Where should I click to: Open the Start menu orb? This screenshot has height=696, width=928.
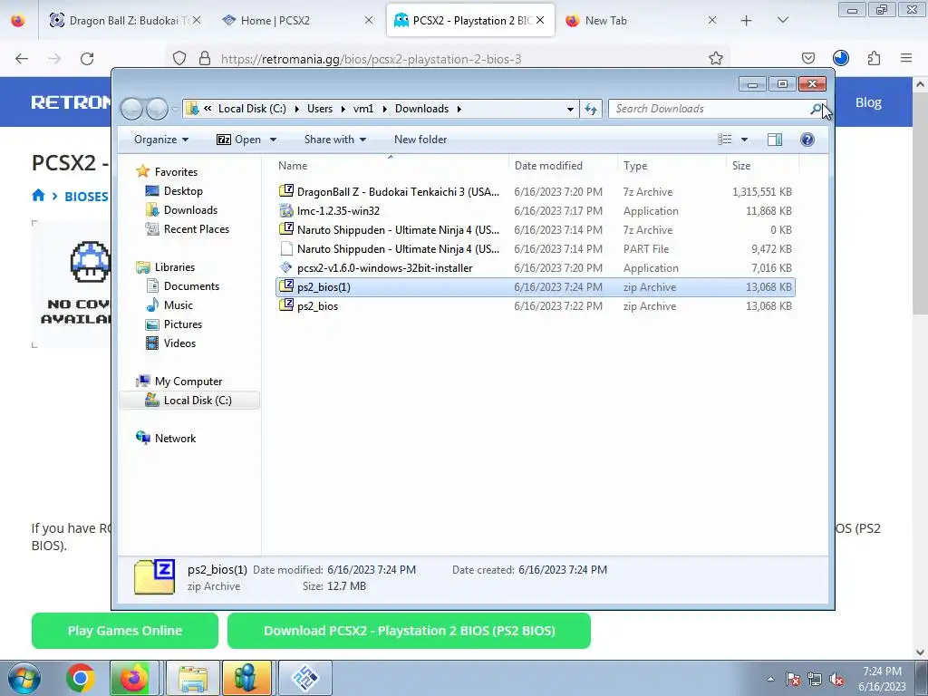pyautogui.click(x=24, y=678)
